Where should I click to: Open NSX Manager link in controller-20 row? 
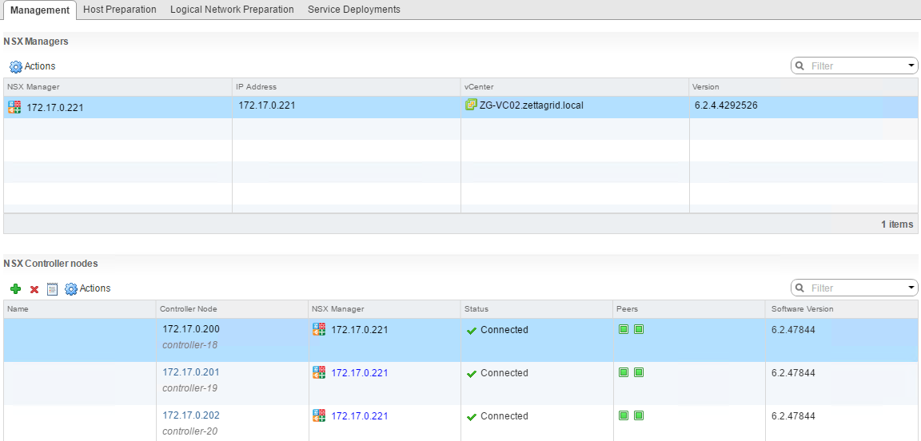(x=360, y=416)
